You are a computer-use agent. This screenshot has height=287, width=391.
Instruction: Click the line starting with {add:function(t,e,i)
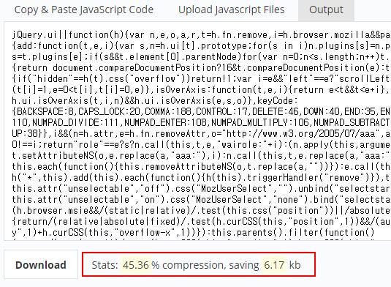[201, 46]
